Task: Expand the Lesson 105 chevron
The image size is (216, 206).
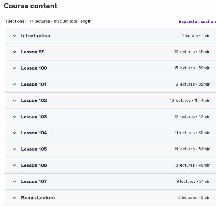Action: 14,149
